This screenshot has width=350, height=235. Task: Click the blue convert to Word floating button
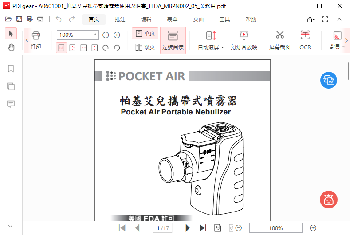coord(329,80)
